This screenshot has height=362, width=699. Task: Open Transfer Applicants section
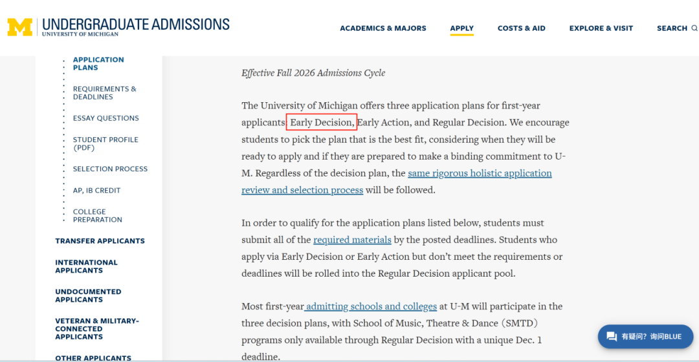pyautogui.click(x=100, y=241)
